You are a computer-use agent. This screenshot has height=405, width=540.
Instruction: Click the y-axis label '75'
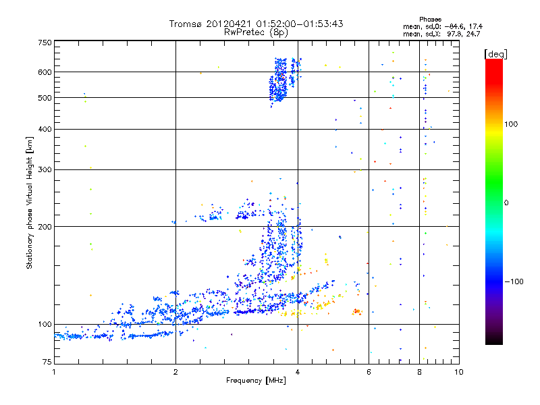47,362
